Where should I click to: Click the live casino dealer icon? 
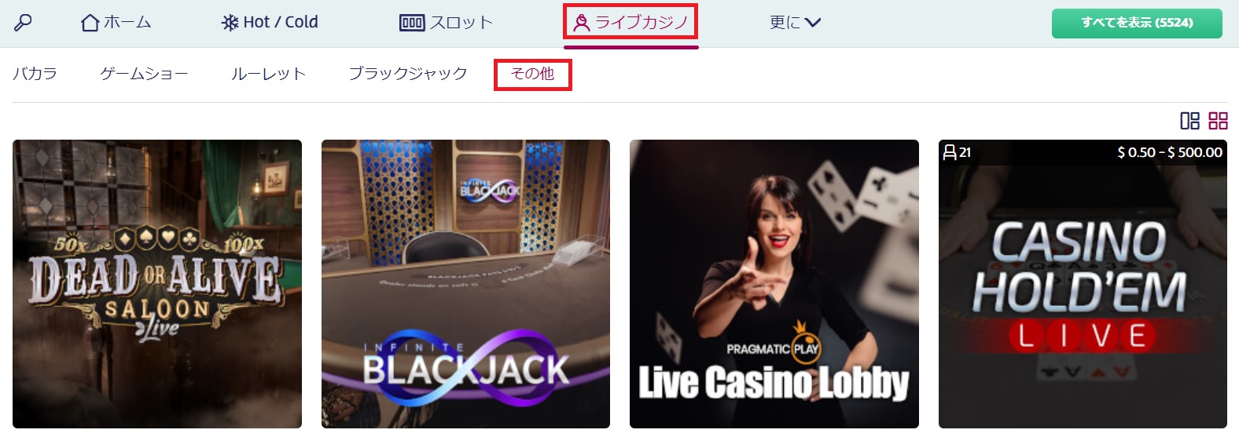click(x=582, y=23)
